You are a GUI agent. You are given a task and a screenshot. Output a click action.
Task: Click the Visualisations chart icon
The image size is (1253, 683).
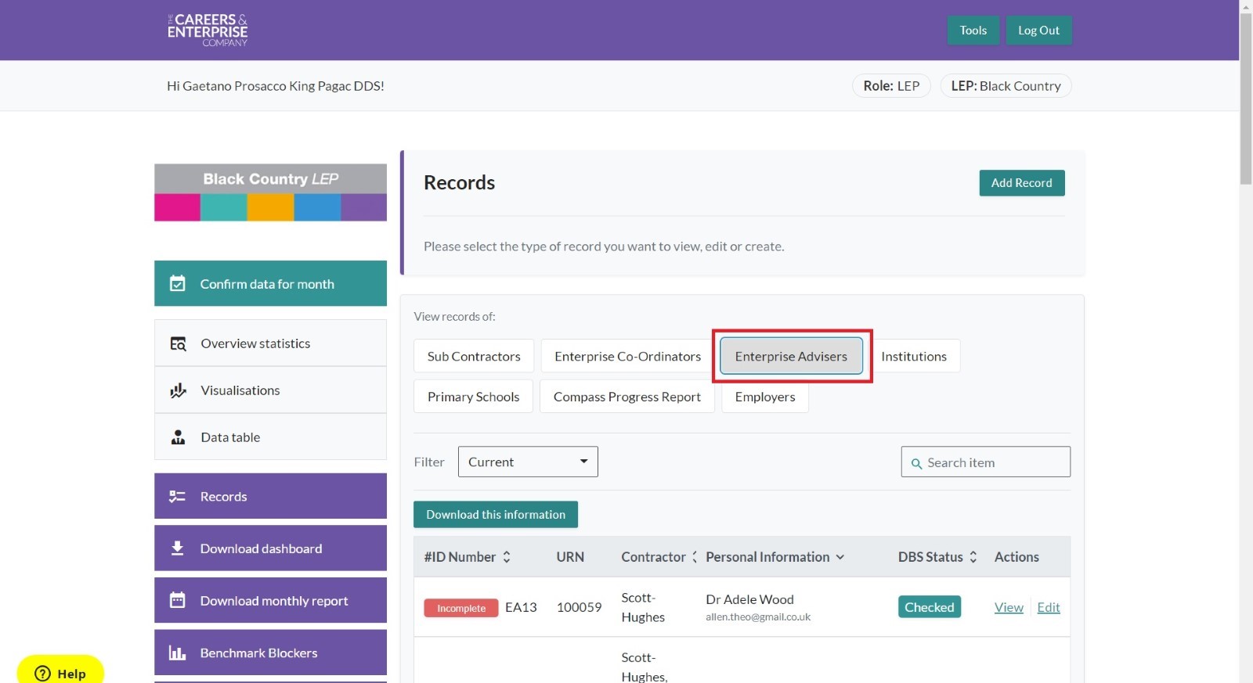(178, 390)
